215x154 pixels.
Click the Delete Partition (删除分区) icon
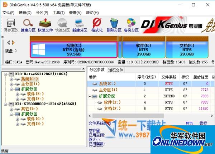pos(114,25)
